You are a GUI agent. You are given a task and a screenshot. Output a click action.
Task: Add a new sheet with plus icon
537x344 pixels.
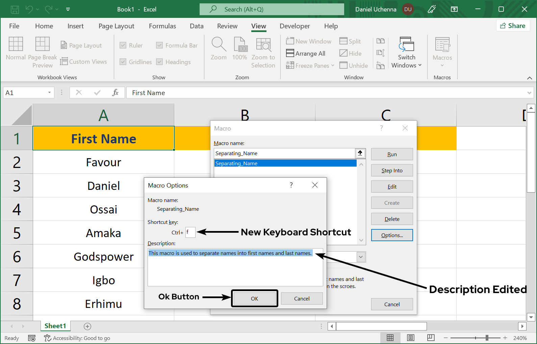87,326
